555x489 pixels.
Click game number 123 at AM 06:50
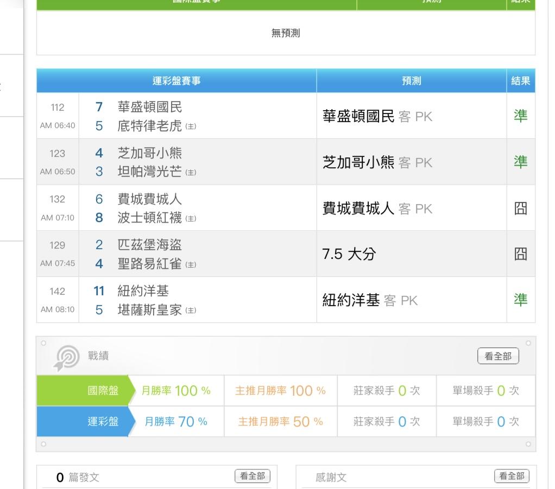[x=58, y=153]
